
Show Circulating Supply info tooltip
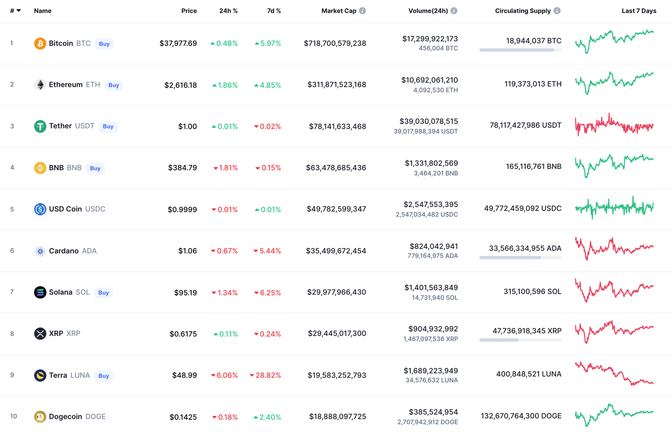[x=557, y=11]
